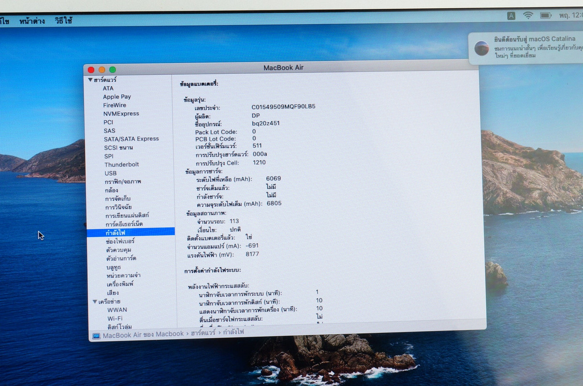Open the macOS Catalina welcome notification
583x386 pixels.
(525, 48)
